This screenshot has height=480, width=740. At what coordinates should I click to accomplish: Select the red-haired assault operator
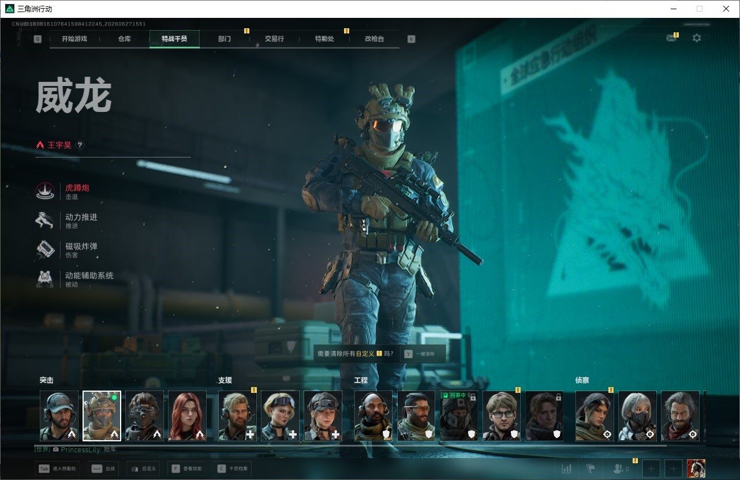pos(187,416)
